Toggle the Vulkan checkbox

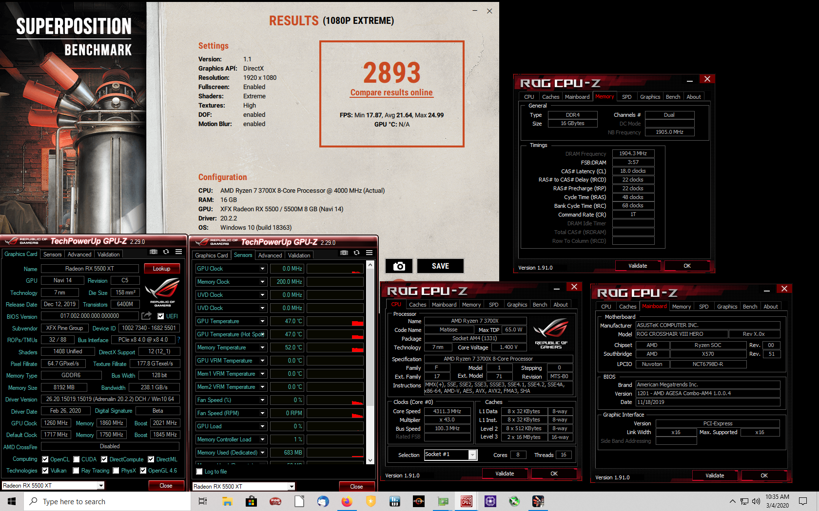(x=45, y=471)
